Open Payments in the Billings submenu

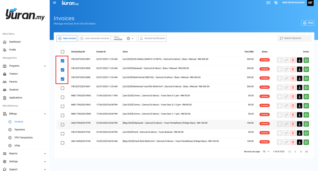coord(20,130)
